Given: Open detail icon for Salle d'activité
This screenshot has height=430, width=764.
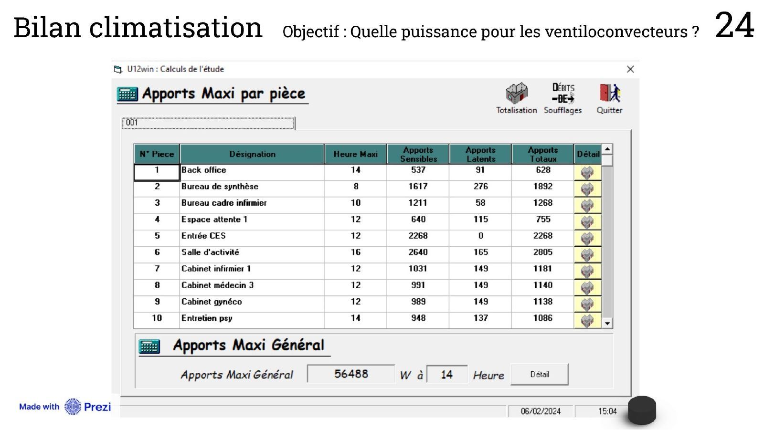Looking at the screenshot, I should pos(587,255).
